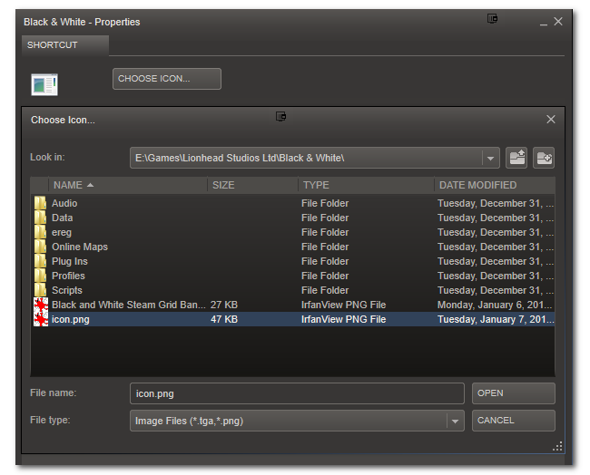Expand the Look in path dropdown

click(x=490, y=158)
